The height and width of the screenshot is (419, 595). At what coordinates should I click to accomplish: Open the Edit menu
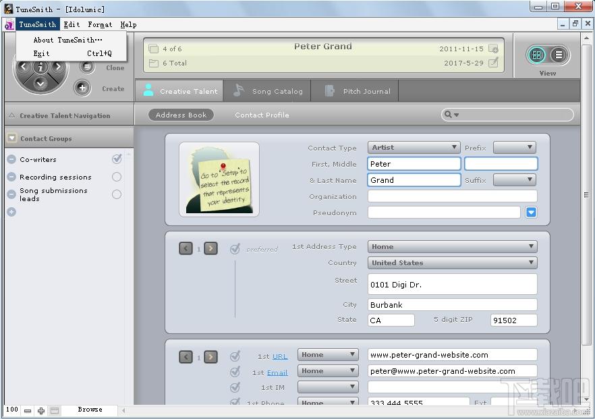(x=72, y=25)
